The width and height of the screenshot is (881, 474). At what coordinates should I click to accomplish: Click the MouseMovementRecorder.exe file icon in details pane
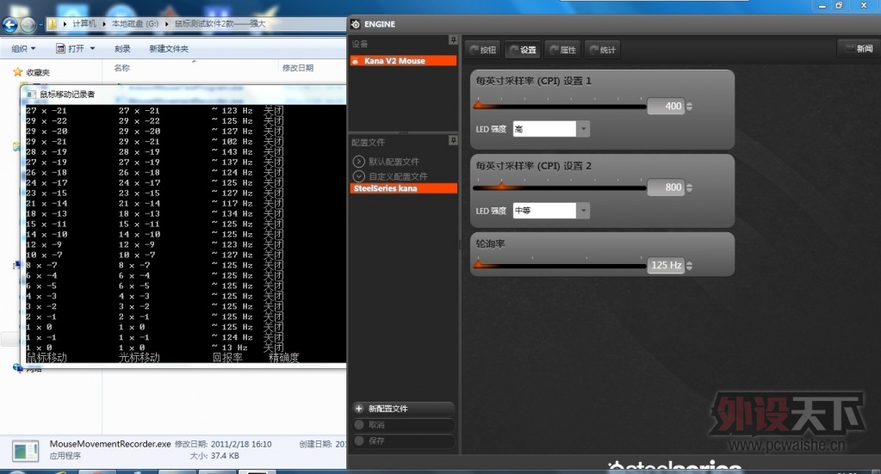(25, 451)
